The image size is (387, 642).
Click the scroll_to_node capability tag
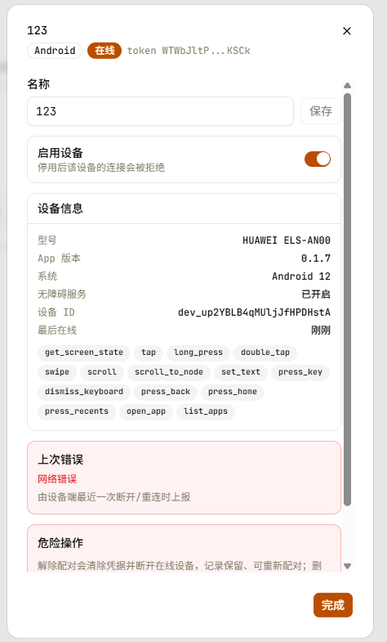pos(169,372)
